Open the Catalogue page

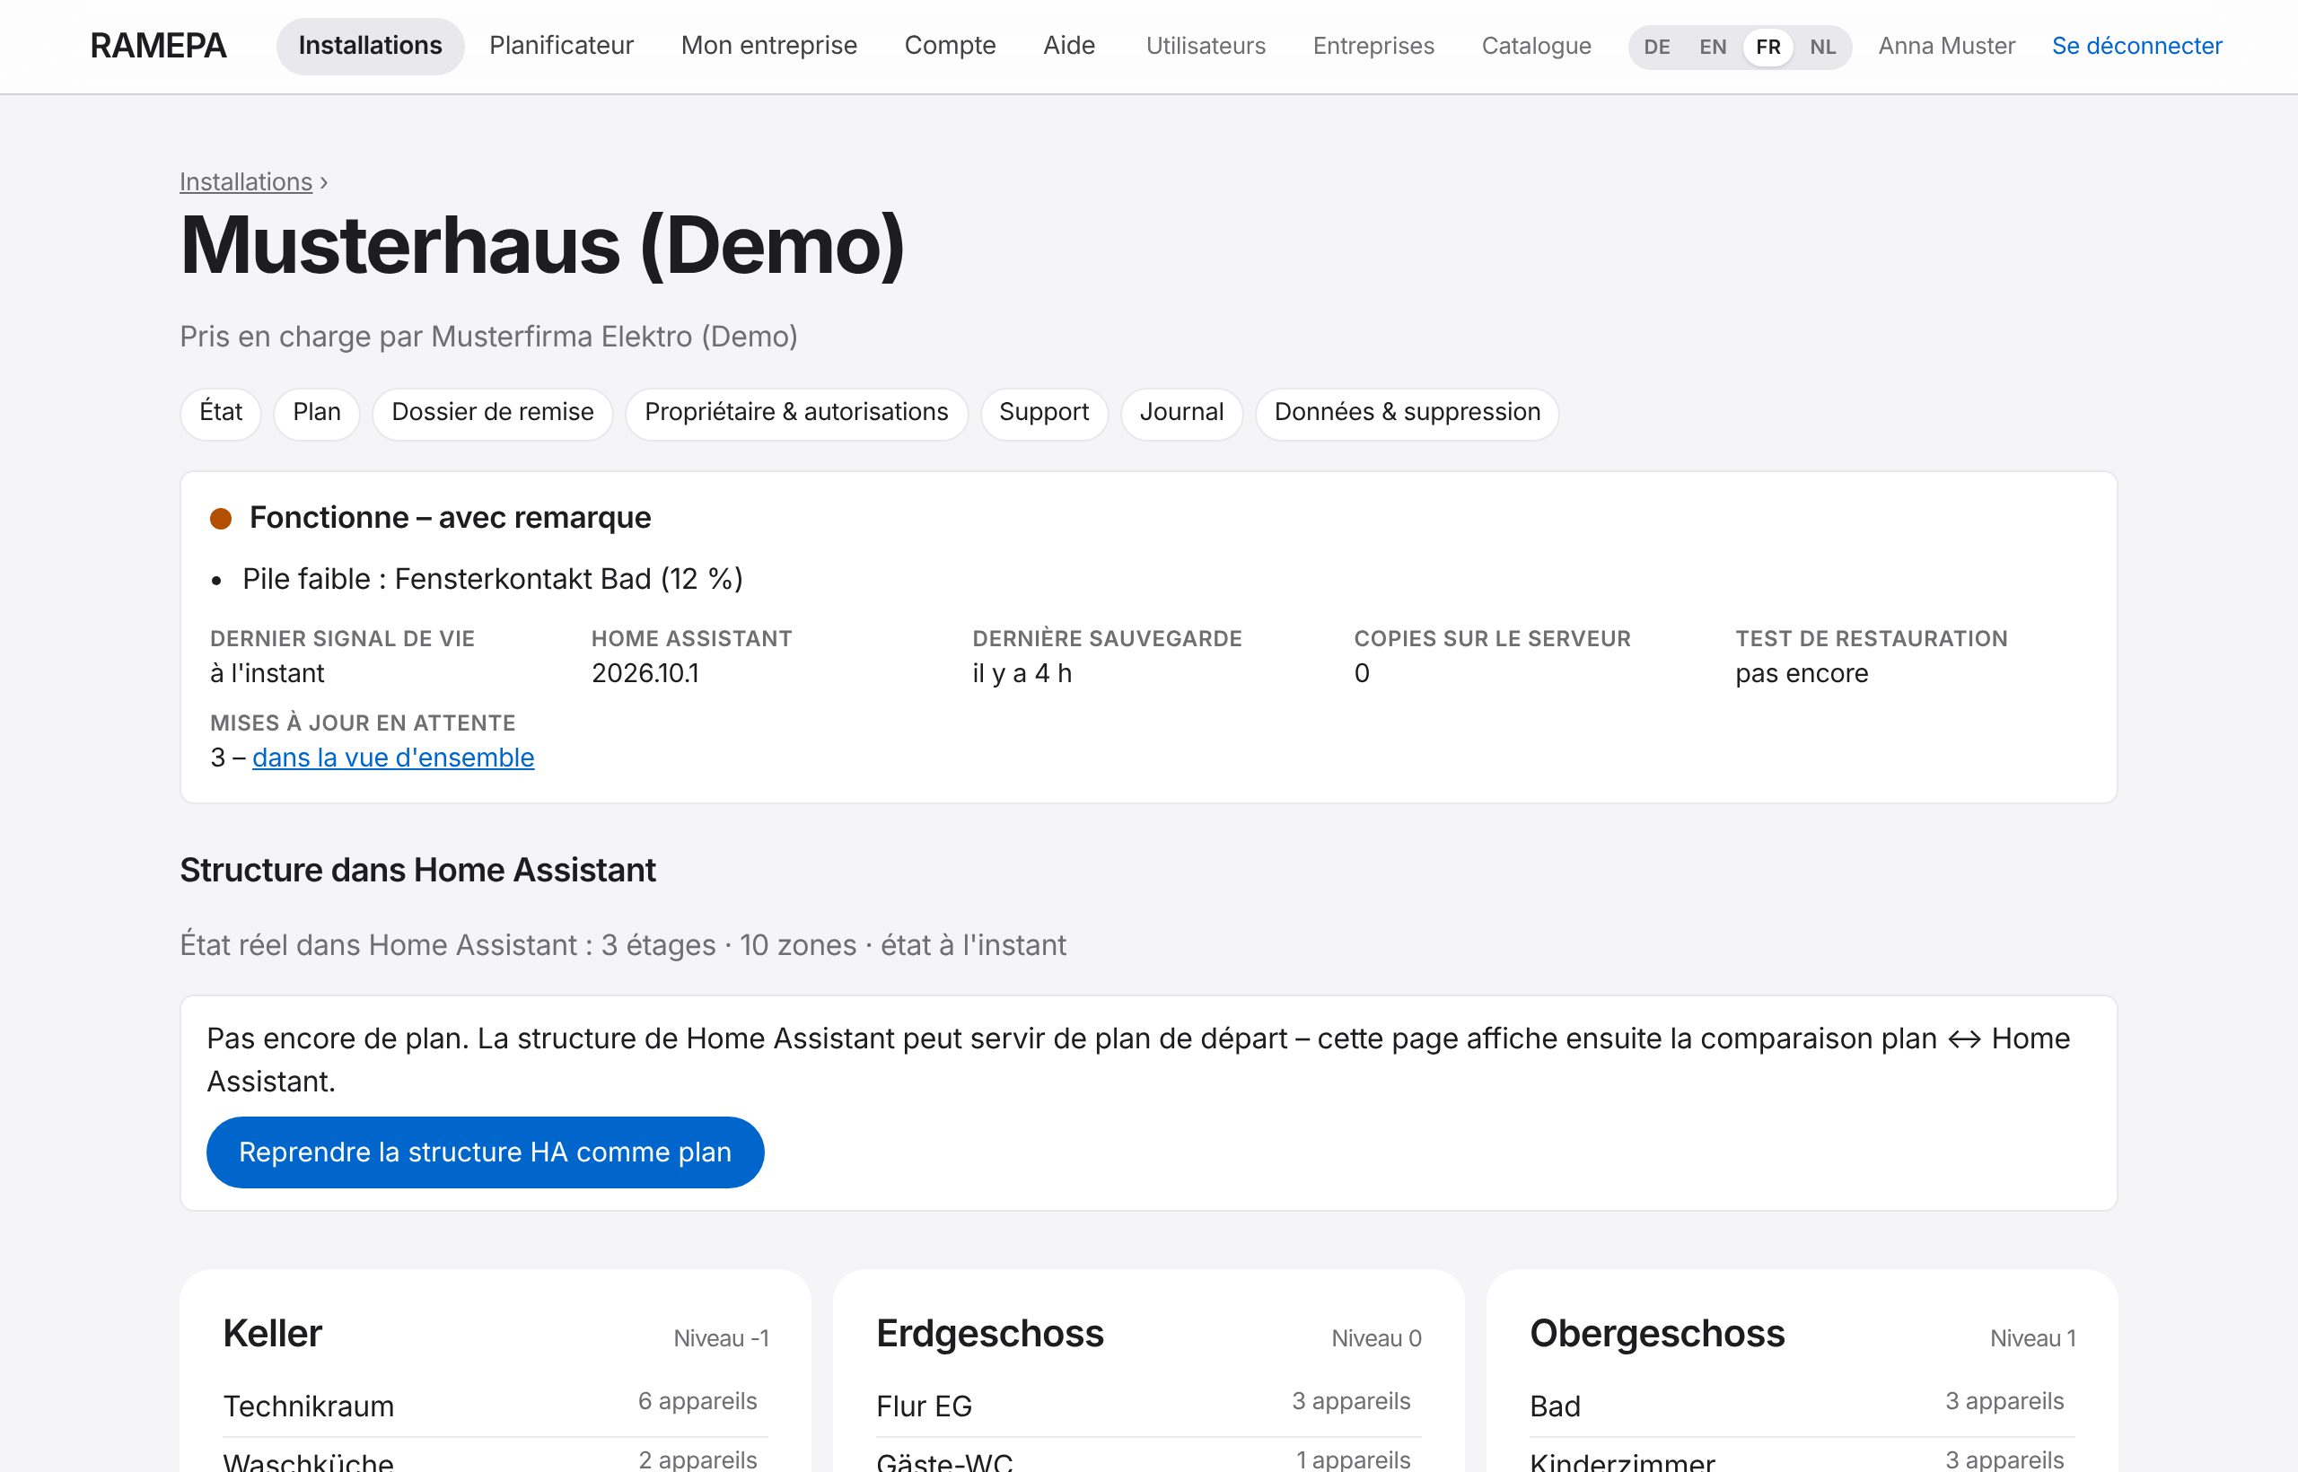1536,46
